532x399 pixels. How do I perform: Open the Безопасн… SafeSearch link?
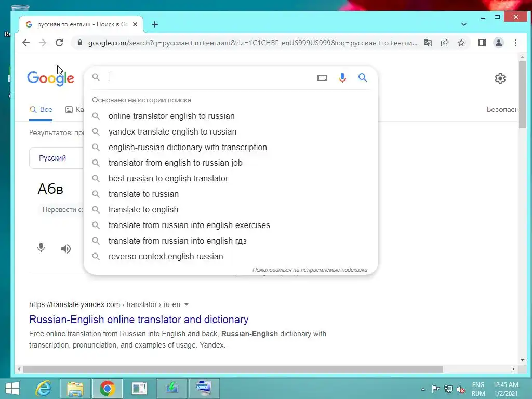(502, 109)
